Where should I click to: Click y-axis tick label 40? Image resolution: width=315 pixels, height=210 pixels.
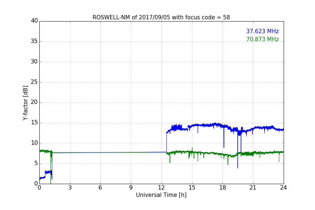[x=34, y=21]
